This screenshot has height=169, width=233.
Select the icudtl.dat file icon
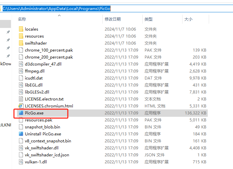[x=21, y=78]
